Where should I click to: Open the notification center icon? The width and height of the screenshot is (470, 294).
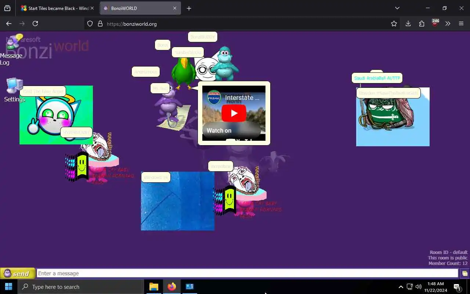[x=457, y=287]
